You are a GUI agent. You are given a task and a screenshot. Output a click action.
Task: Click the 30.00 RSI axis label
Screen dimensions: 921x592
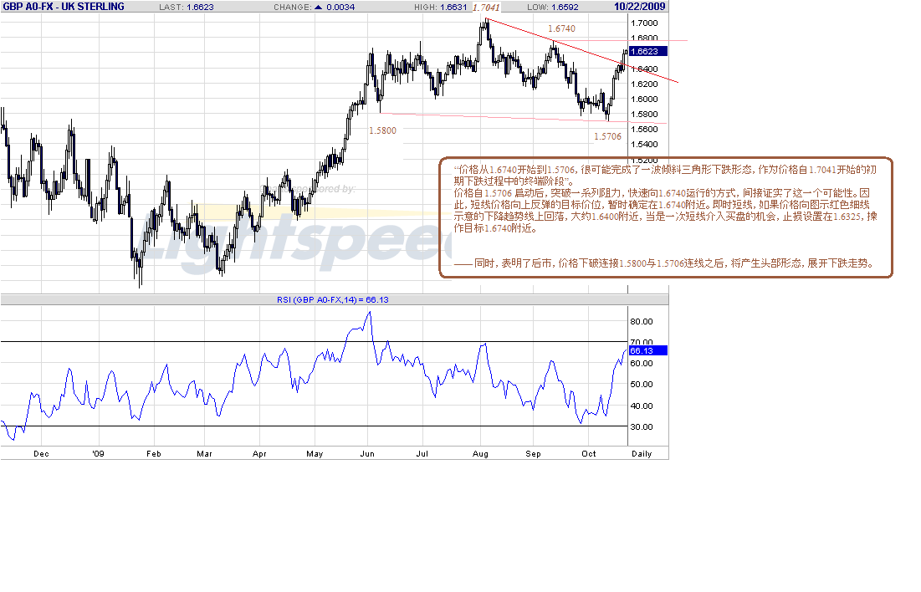coord(642,427)
